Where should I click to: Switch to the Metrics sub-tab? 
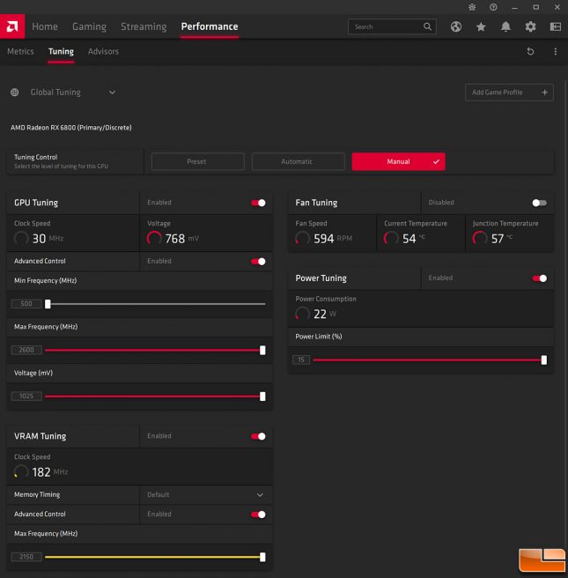20,52
